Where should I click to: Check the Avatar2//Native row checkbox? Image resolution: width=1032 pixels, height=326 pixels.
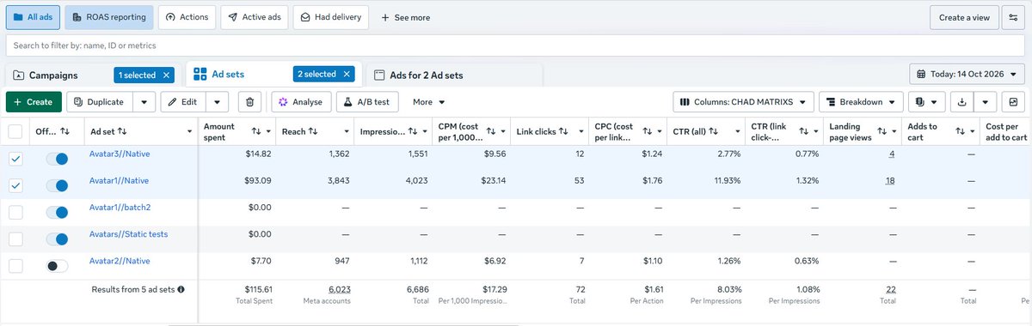click(x=15, y=266)
